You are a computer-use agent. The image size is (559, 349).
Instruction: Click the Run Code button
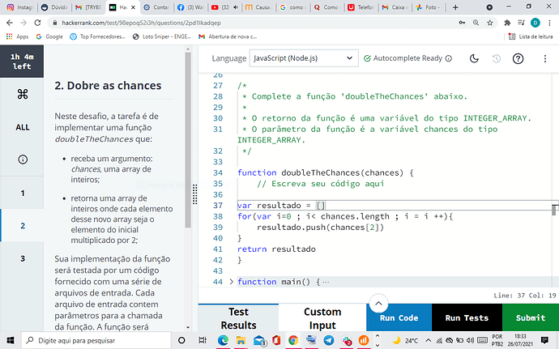click(399, 317)
